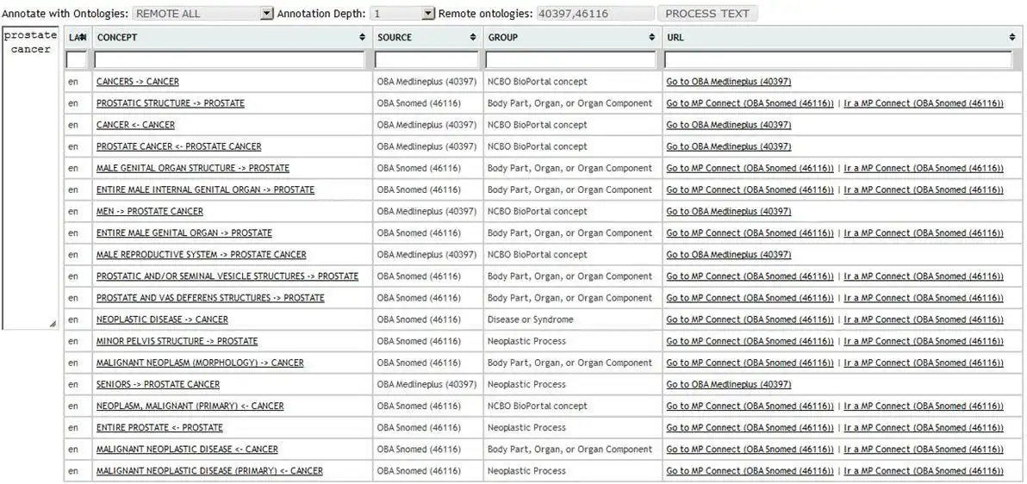The height and width of the screenshot is (484, 1027).
Task: Sort table by GROUP column arrows
Action: [651, 38]
